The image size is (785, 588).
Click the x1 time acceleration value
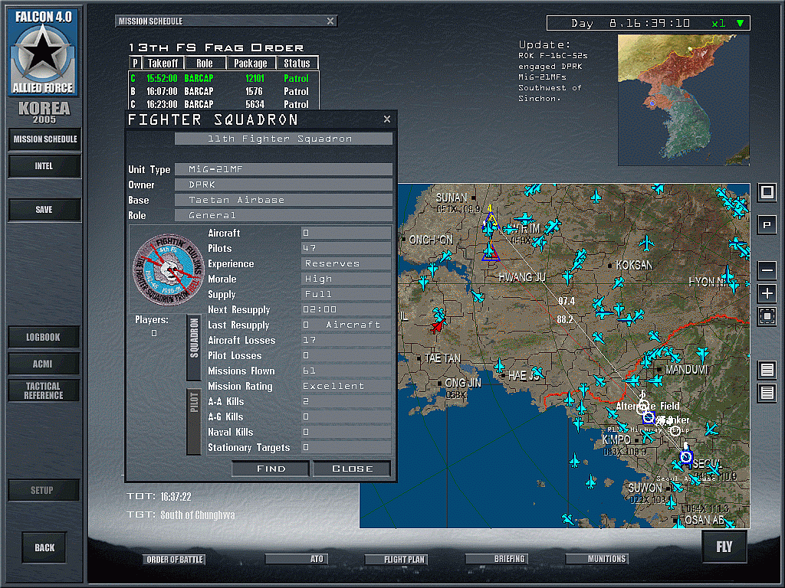click(718, 23)
